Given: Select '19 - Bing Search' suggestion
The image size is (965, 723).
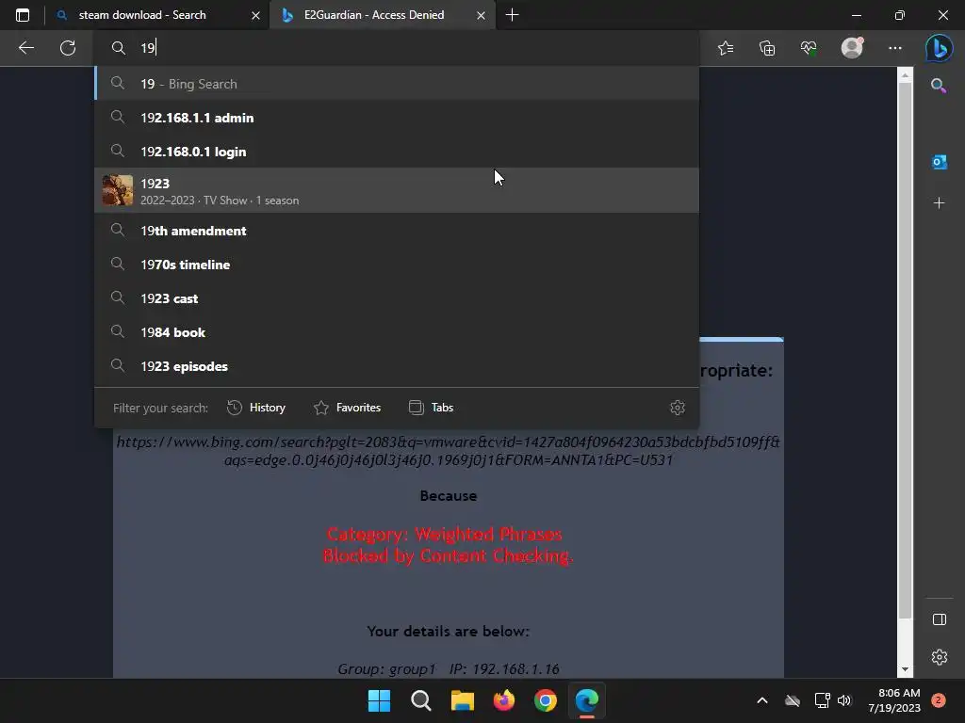Looking at the screenshot, I should [397, 84].
